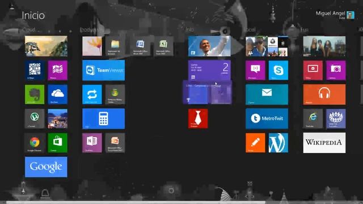Launch the Skype tile
This screenshot has width=363, height=204.
pos(278,70)
